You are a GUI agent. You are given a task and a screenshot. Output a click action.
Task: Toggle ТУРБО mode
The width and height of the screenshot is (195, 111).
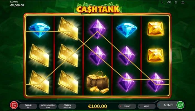pos(127,106)
